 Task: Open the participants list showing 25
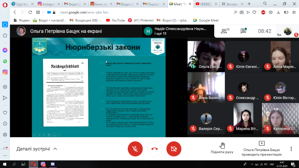coord(225,31)
